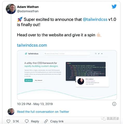Image resolution: width=123 pixels, height=124 pixels.
Task: Open the tweet info circle icon
Action: (x=114, y=104)
